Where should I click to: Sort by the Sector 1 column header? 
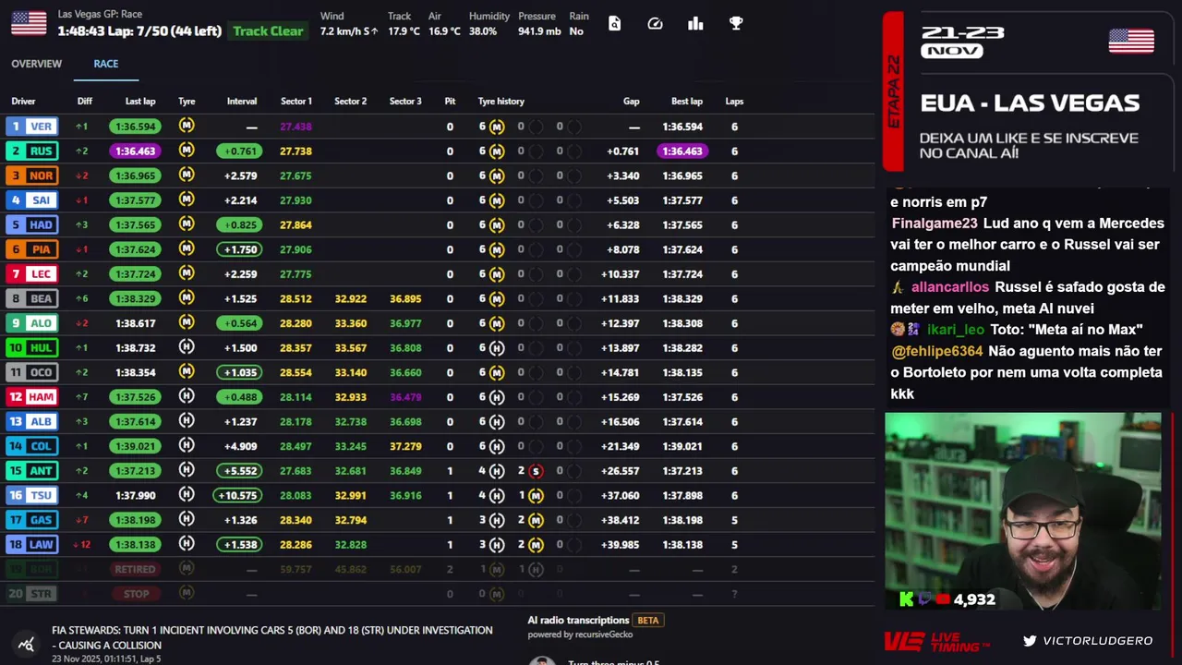[x=296, y=102]
